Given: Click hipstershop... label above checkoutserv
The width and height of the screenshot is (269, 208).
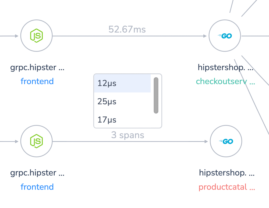Looking at the screenshot, I should point(225,67).
